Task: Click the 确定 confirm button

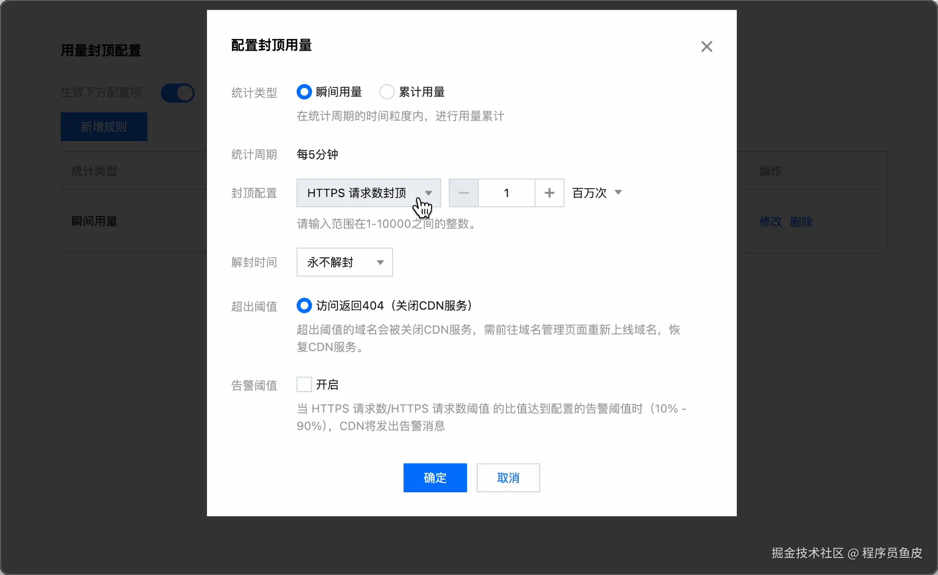Action: pos(435,478)
